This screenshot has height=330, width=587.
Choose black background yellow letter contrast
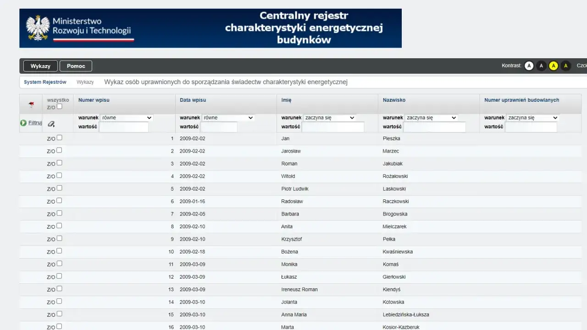[x=566, y=66]
